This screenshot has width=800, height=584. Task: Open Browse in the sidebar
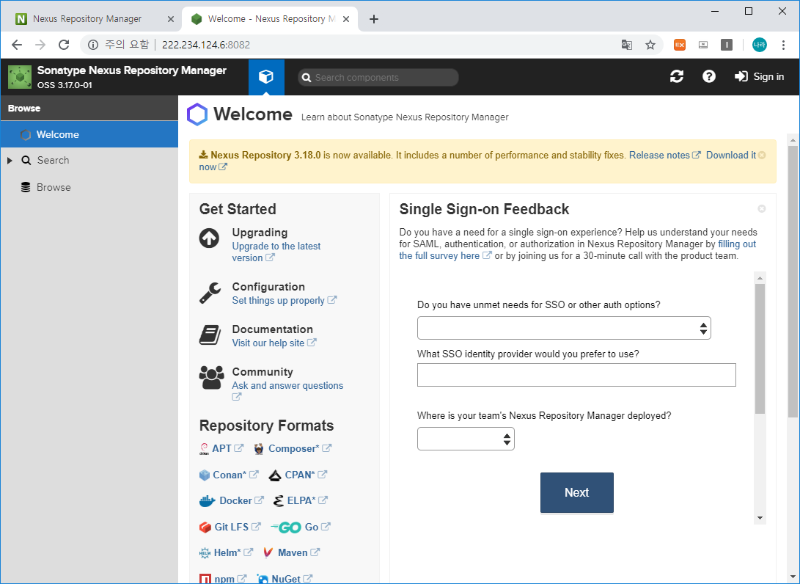coord(53,187)
